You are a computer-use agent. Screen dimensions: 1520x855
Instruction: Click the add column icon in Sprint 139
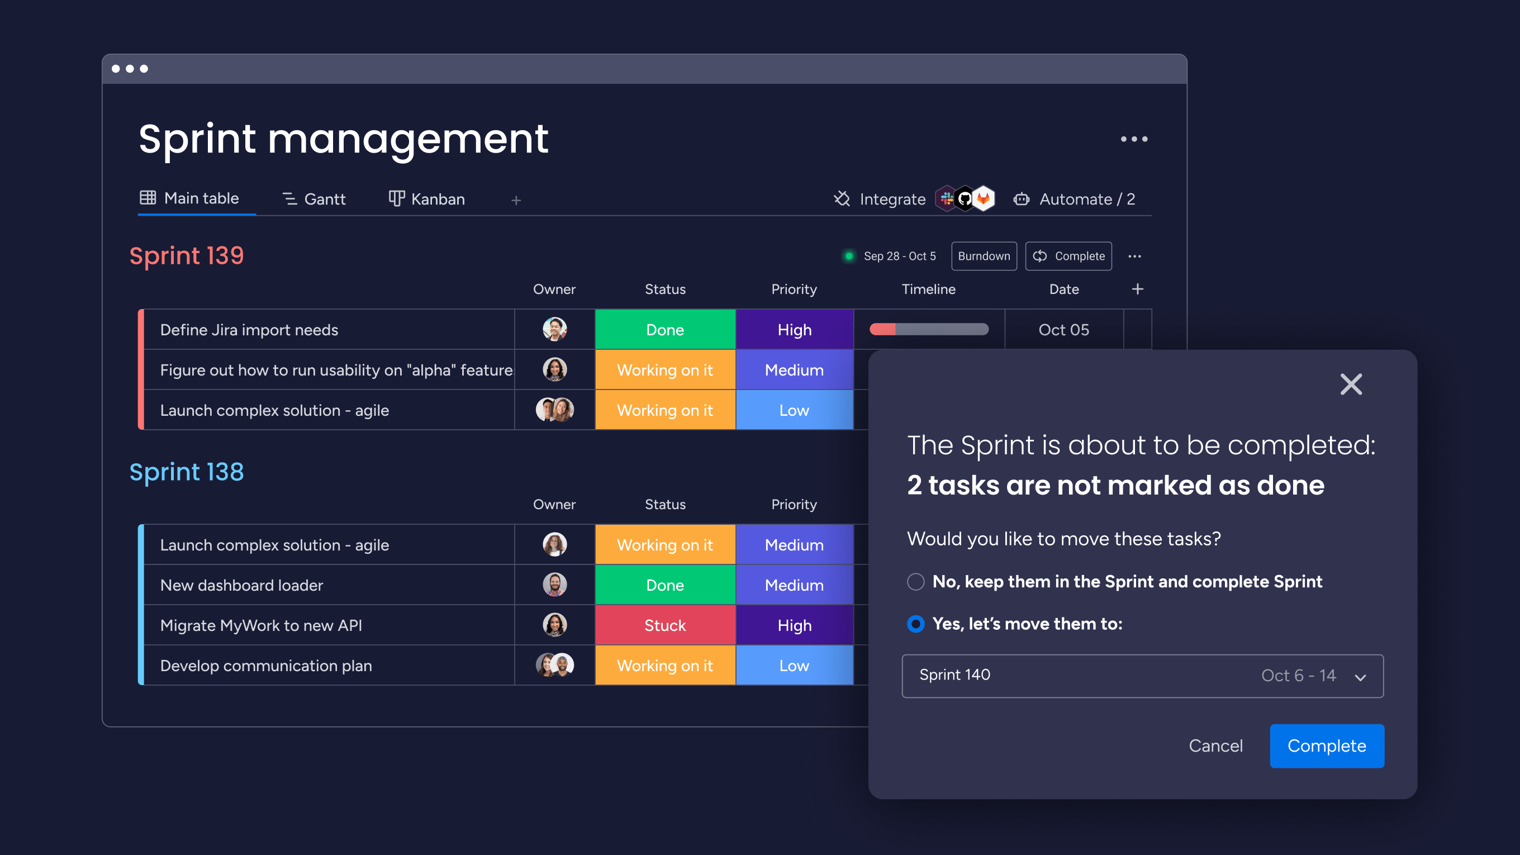pyautogui.click(x=1138, y=289)
